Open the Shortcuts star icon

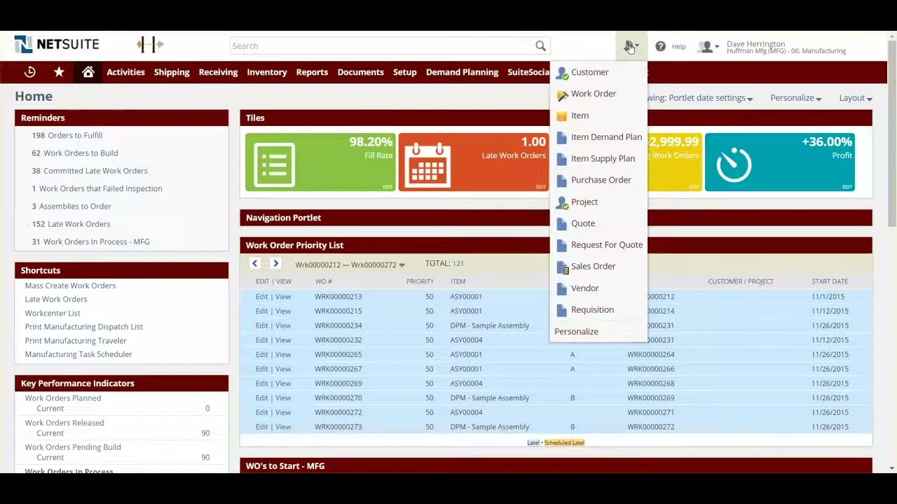pos(59,72)
